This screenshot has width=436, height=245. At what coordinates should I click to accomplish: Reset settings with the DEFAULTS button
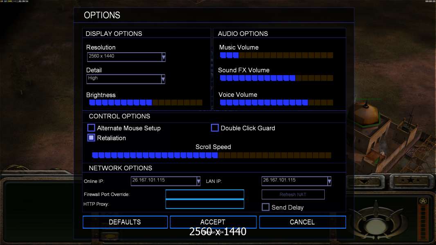click(x=125, y=222)
